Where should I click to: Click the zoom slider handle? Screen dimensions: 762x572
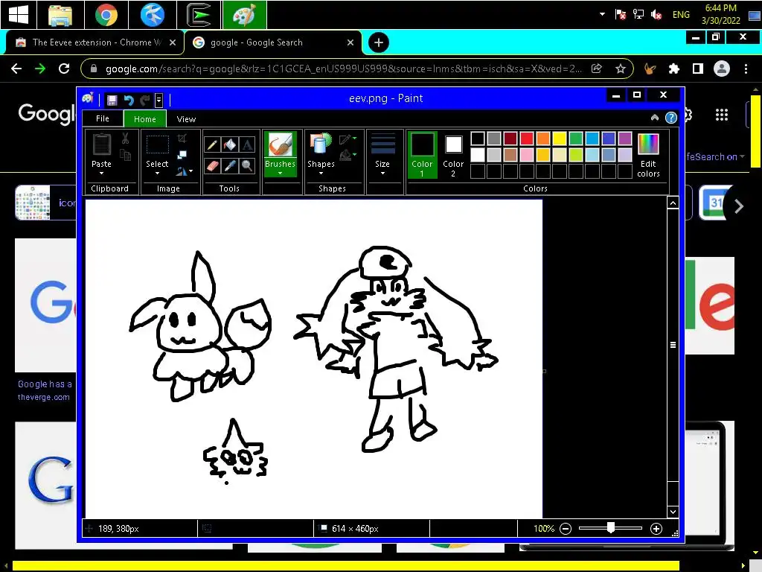pyautogui.click(x=611, y=528)
